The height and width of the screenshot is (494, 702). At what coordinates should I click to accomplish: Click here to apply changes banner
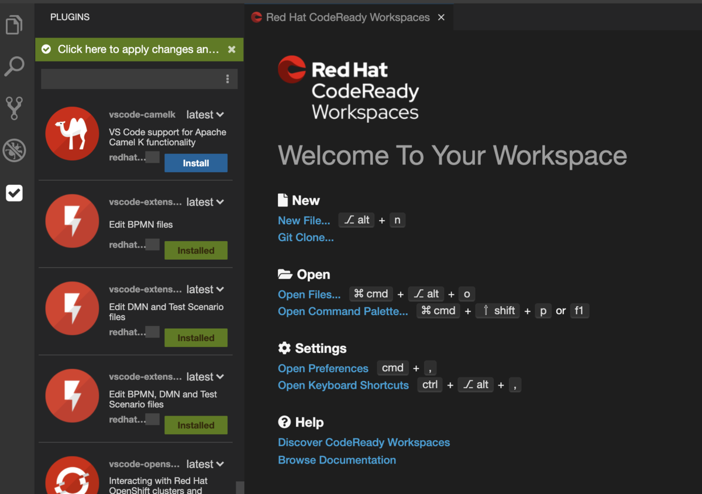[139, 50]
